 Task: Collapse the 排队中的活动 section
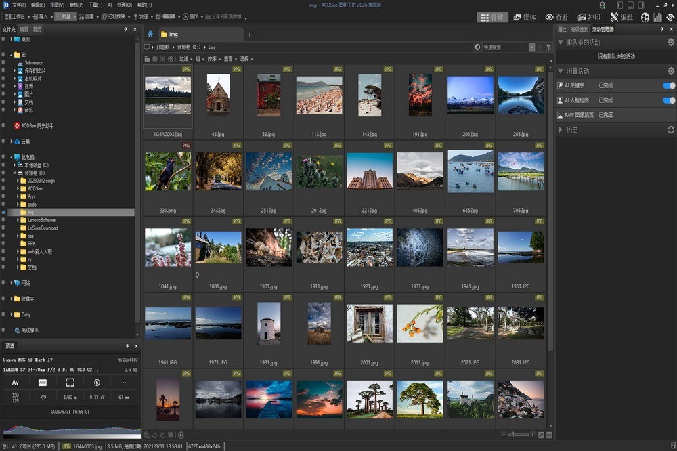click(561, 43)
